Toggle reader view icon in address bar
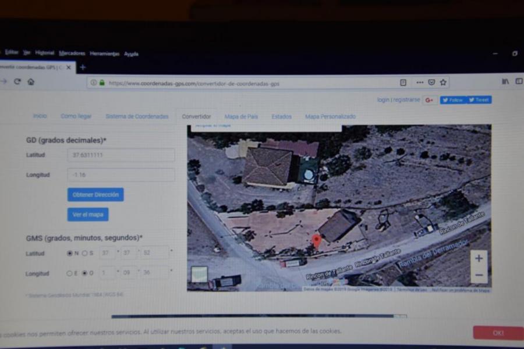Screen dimensions: 524x349 click(x=403, y=83)
